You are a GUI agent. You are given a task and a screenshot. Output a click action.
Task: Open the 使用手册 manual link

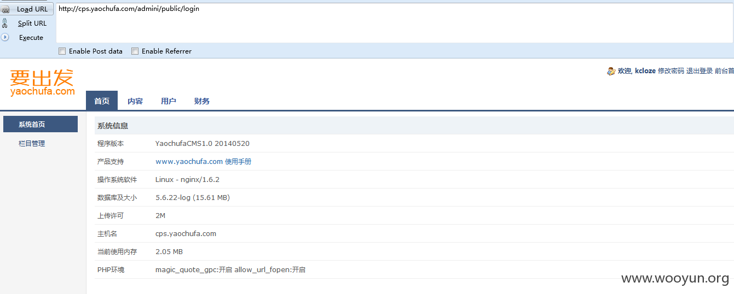(238, 161)
